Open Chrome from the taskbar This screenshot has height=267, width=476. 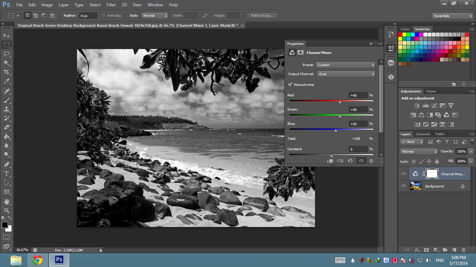tap(38, 260)
